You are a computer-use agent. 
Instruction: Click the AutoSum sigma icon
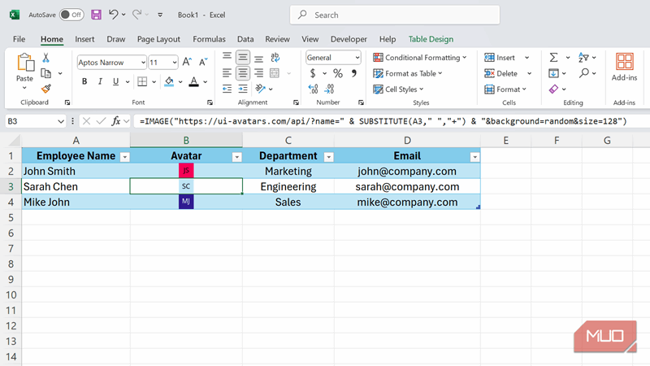click(x=553, y=58)
